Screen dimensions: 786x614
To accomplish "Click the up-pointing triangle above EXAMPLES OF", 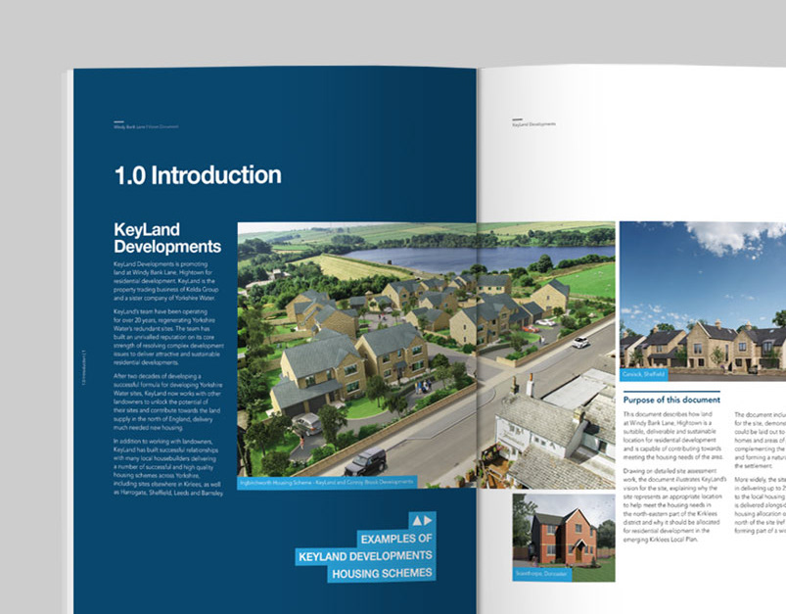I will [417, 521].
